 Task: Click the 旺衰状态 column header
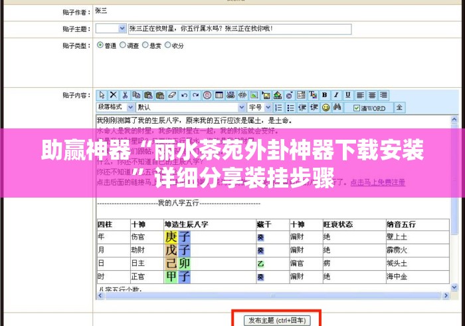coord(354,224)
